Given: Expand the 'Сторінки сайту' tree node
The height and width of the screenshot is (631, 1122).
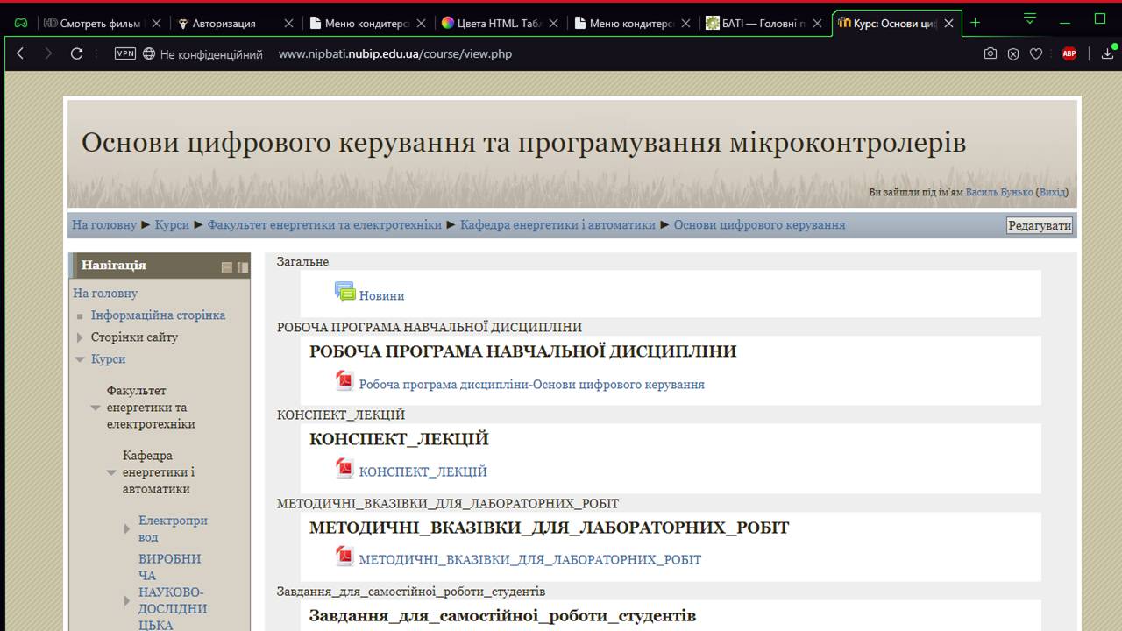Looking at the screenshot, I should 80,337.
